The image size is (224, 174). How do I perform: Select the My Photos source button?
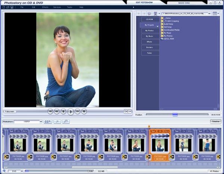click(x=150, y=31)
